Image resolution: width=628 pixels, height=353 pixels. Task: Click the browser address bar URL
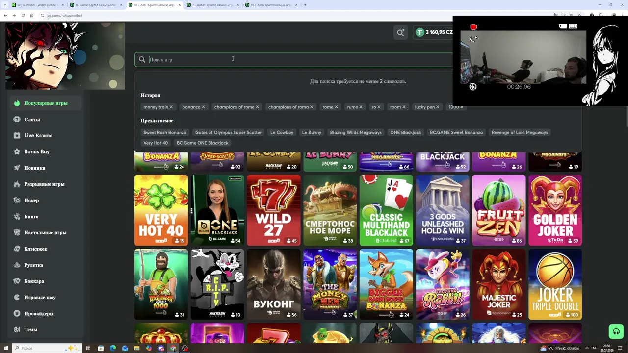click(x=65, y=15)
